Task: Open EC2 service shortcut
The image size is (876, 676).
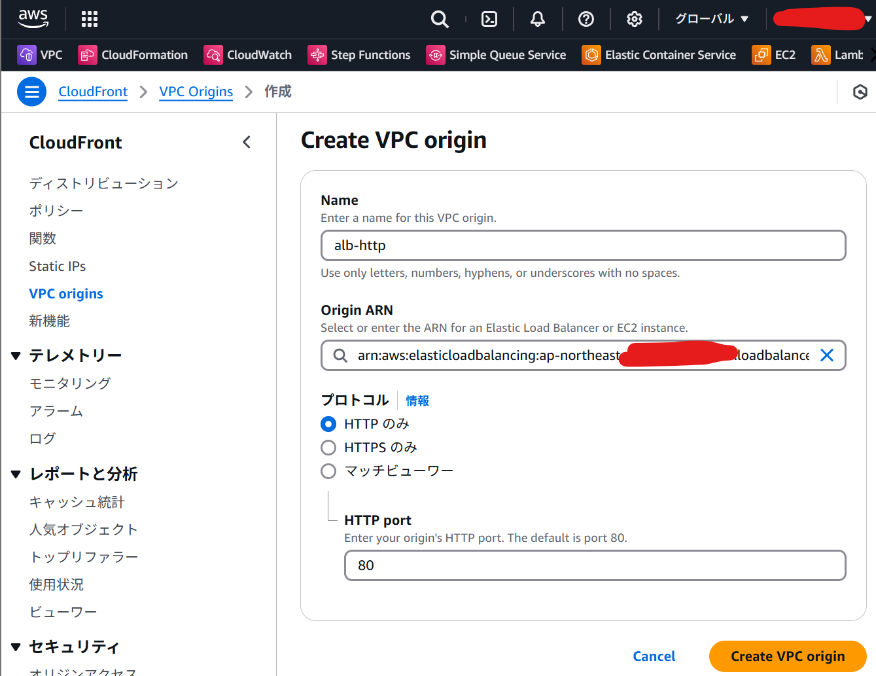Action: 774,55
